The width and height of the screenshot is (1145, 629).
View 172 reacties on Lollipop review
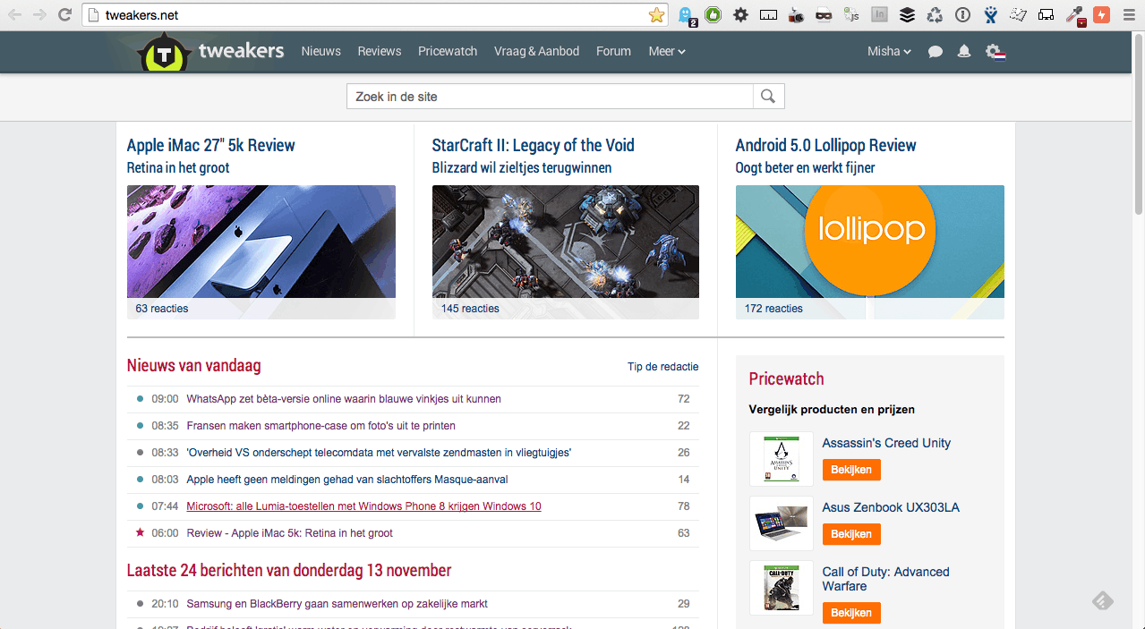click(773, 309)
